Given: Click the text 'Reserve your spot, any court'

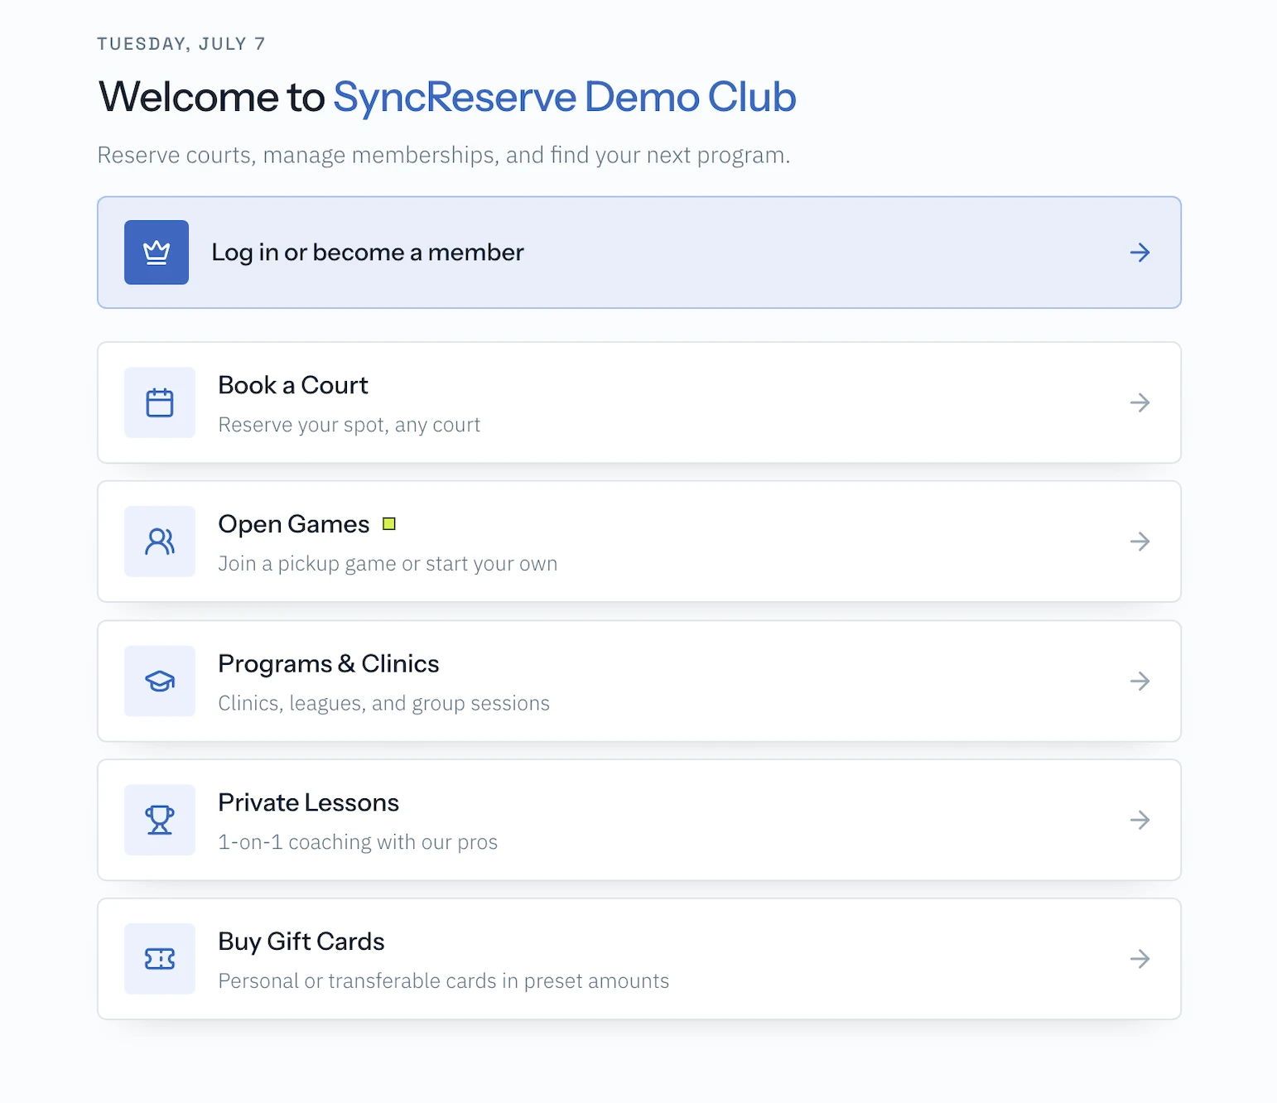Looking at the screenshot, I should [349, 425].
